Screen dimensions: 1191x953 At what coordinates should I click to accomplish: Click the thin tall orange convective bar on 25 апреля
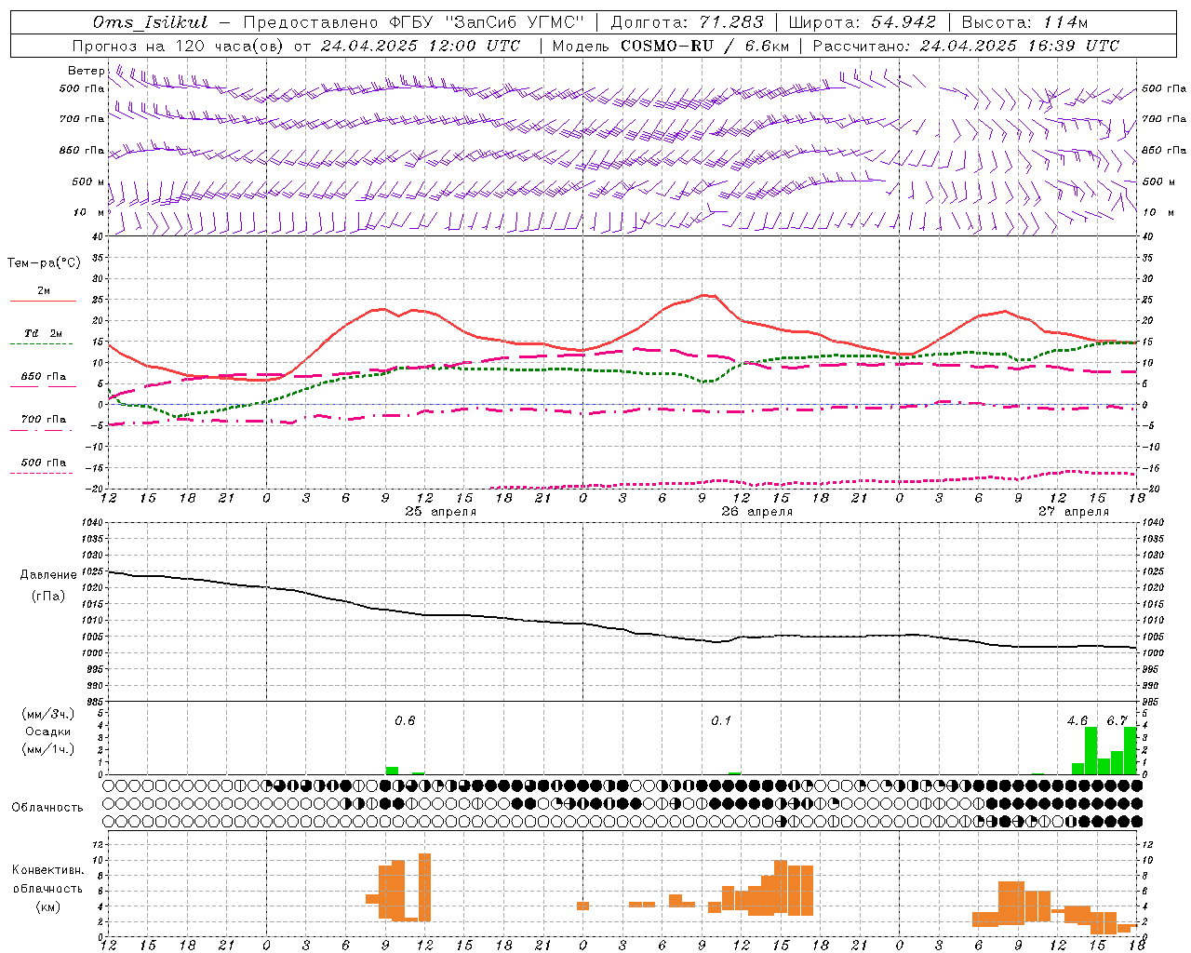pos(424,887)
